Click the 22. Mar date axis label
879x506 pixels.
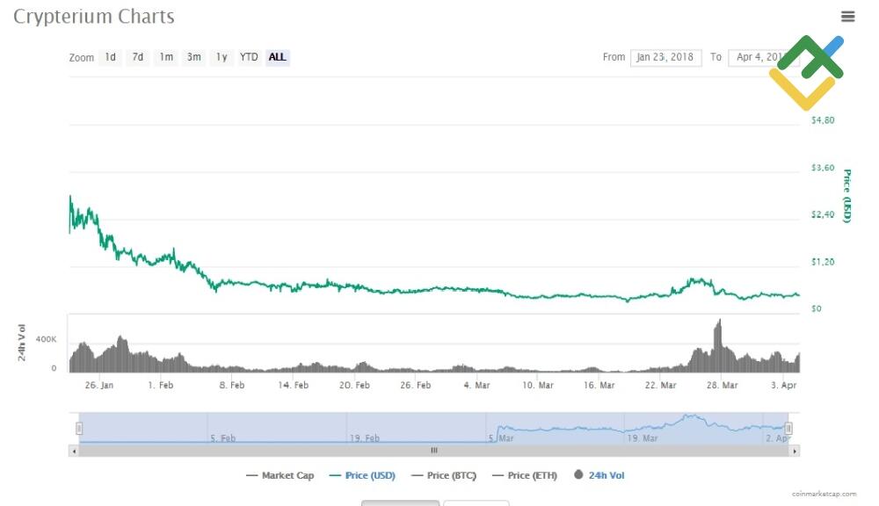[x=660, y=385]
